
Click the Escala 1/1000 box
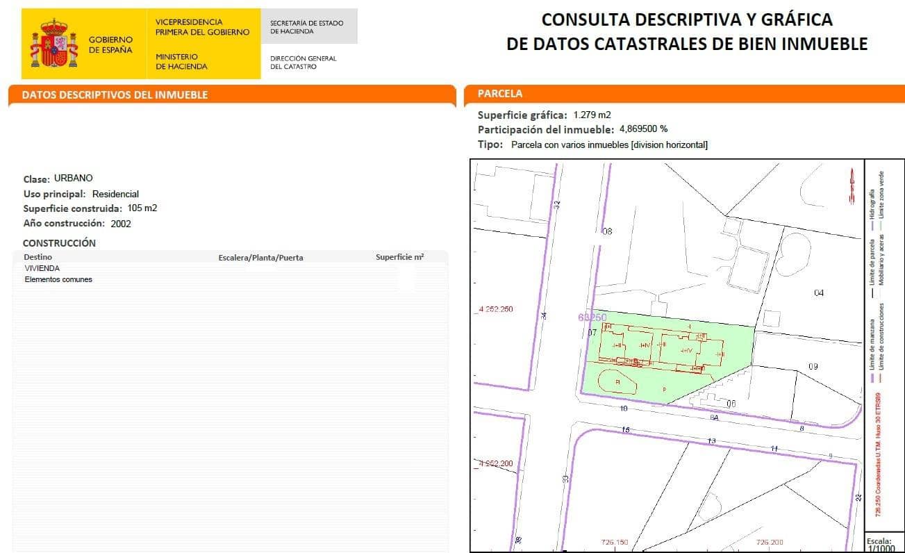[880, 543]
